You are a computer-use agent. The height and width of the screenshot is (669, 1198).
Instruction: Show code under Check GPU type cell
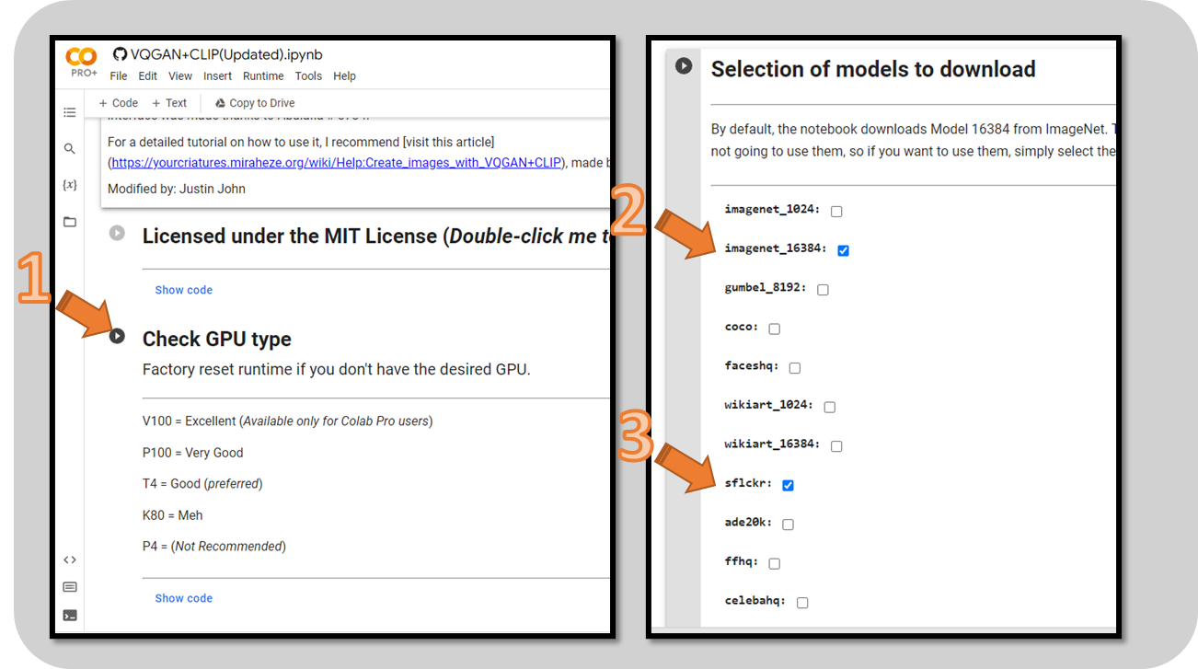[183, 598]
